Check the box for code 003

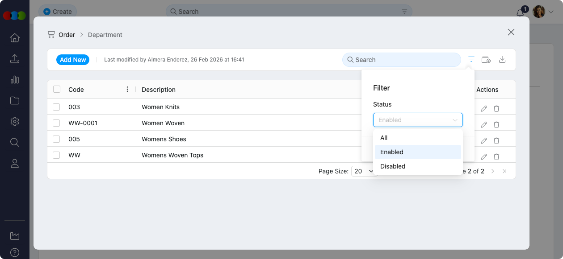57,107
